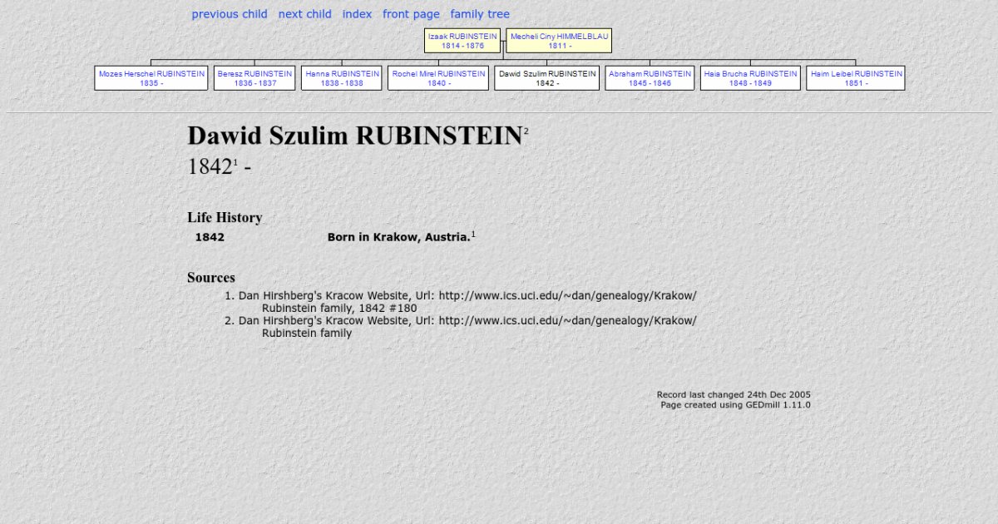Click the first source entry with '1842 #180'
The width and height of the screenshot is (998, 524).
pos(467,302)
